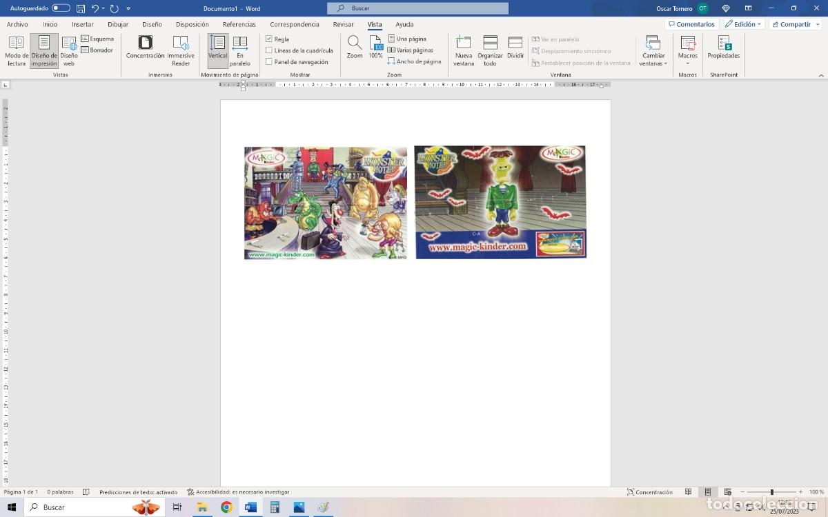Click Organizar todo windows
Image resolution: width=828 pixels, height=517 pixels.
(490, 51)
